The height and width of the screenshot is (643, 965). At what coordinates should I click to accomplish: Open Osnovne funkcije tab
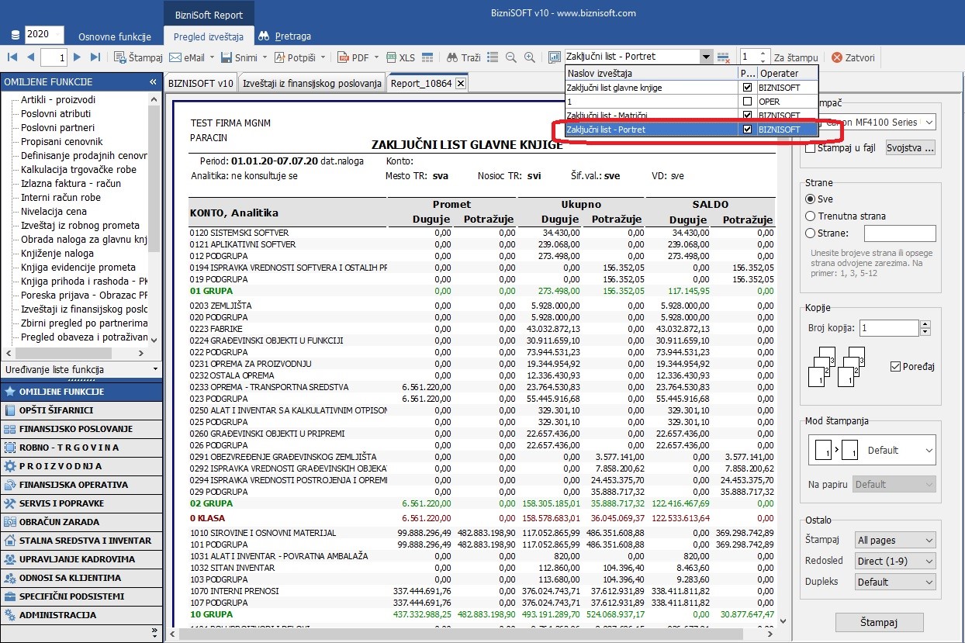tap(114, 36)
